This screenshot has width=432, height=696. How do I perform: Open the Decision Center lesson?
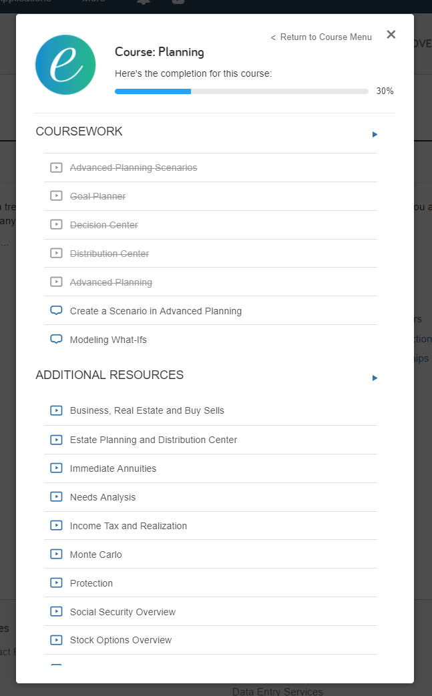104,225
